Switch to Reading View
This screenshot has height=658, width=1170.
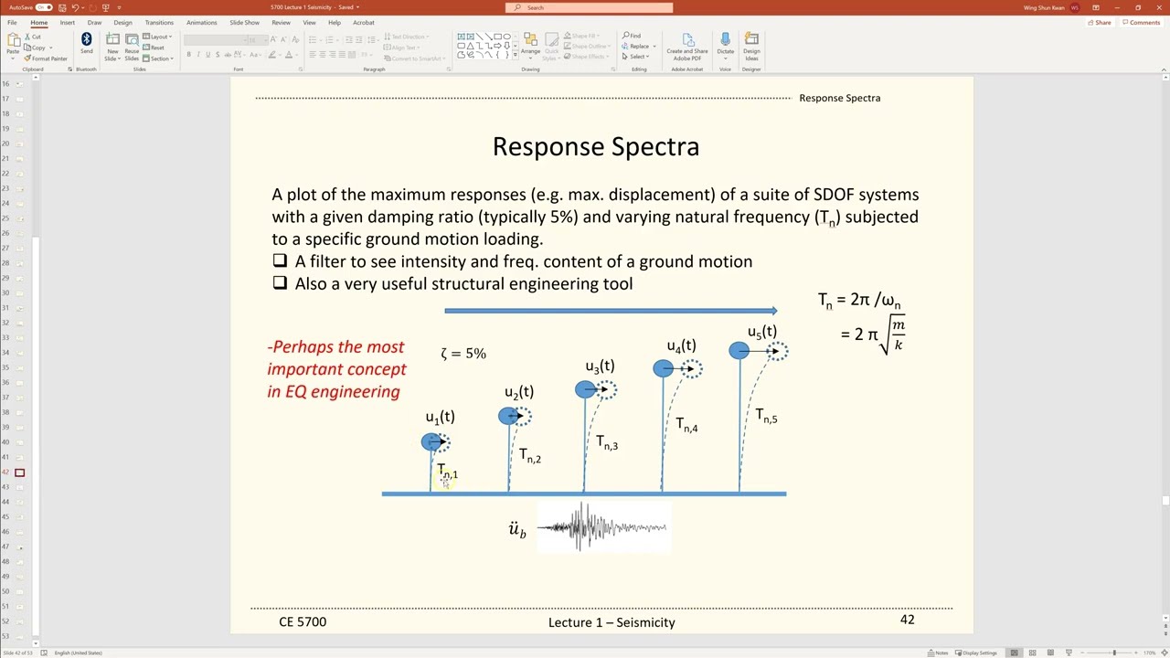(x=1051, y=653)
